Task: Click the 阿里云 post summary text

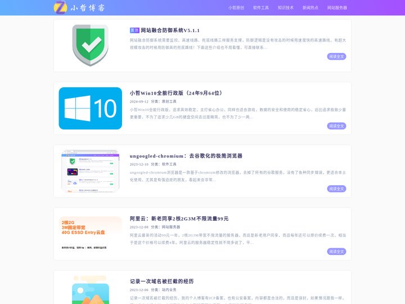Action: (237, 239)
